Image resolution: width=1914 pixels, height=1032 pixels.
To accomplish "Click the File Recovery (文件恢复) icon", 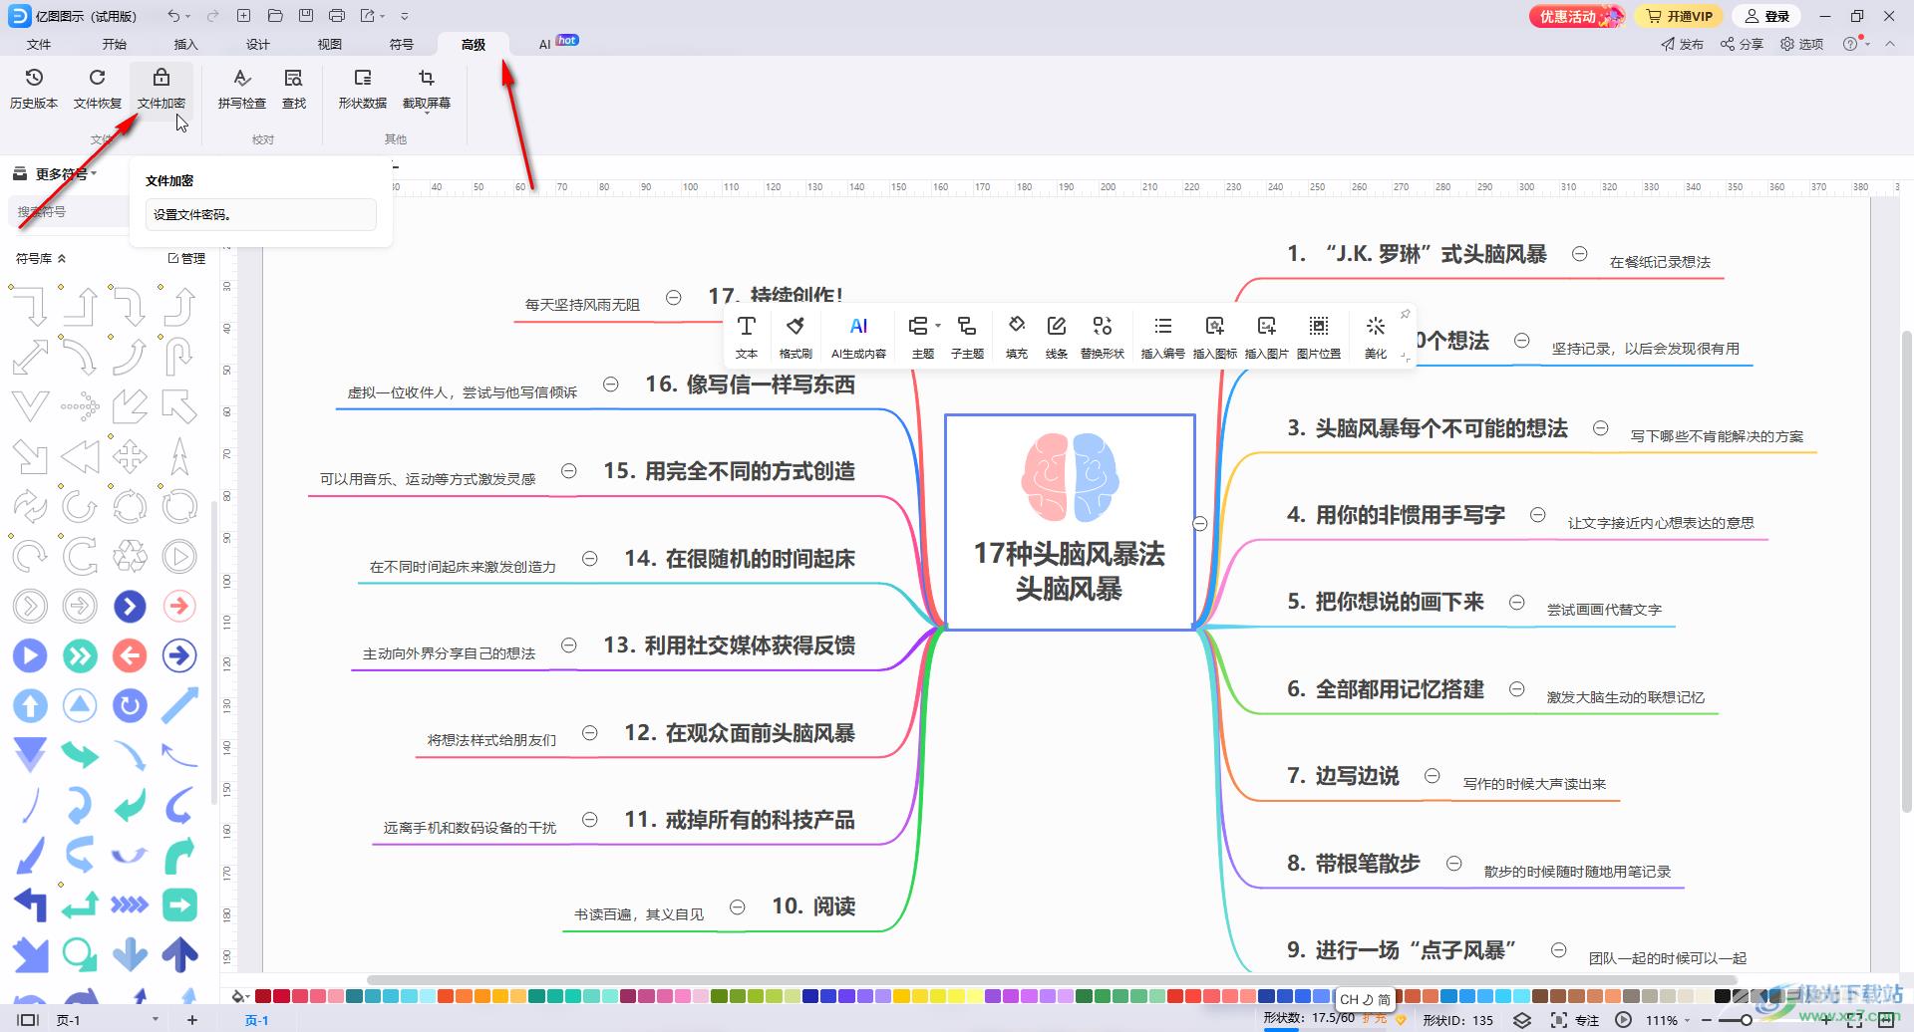I will click(97, 78).
